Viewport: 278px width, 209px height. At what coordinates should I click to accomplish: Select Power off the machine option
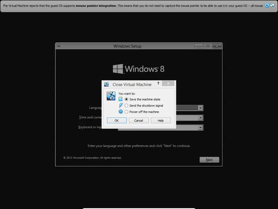(x=142, y=112)
